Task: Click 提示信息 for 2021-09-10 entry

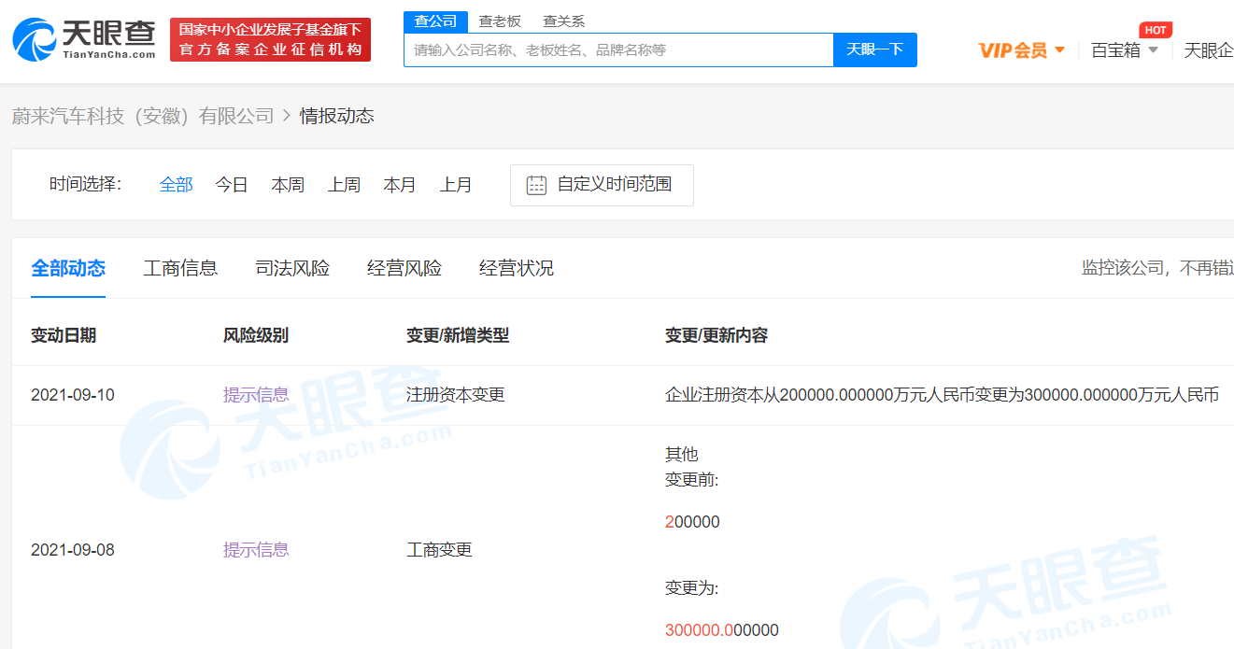Action: pos(256,395)
